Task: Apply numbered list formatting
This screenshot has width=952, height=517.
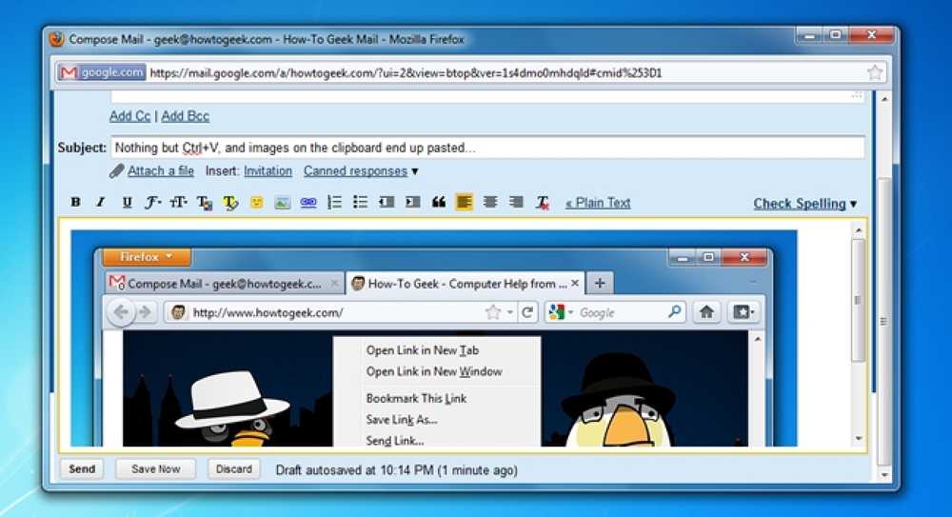Action: [x=334, y=202]
